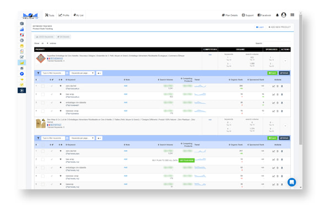319x207 pixels.
Task: Open the highlighted Keyword Tracker sidebar icon
Action: (22, 63)
